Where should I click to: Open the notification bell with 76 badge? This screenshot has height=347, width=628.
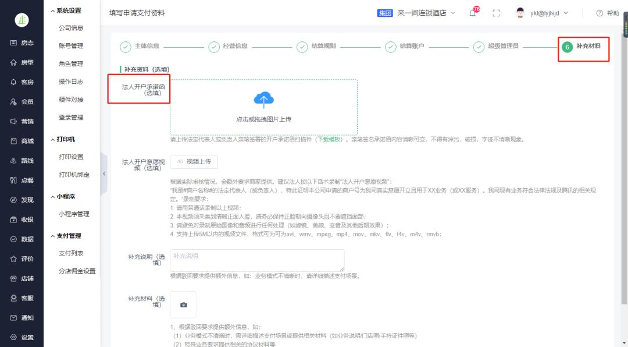[x=472, y=12]
